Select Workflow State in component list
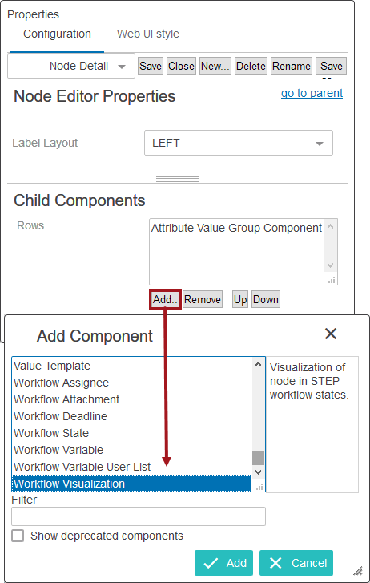Screen dimensions: 370x583 [51, 433]
